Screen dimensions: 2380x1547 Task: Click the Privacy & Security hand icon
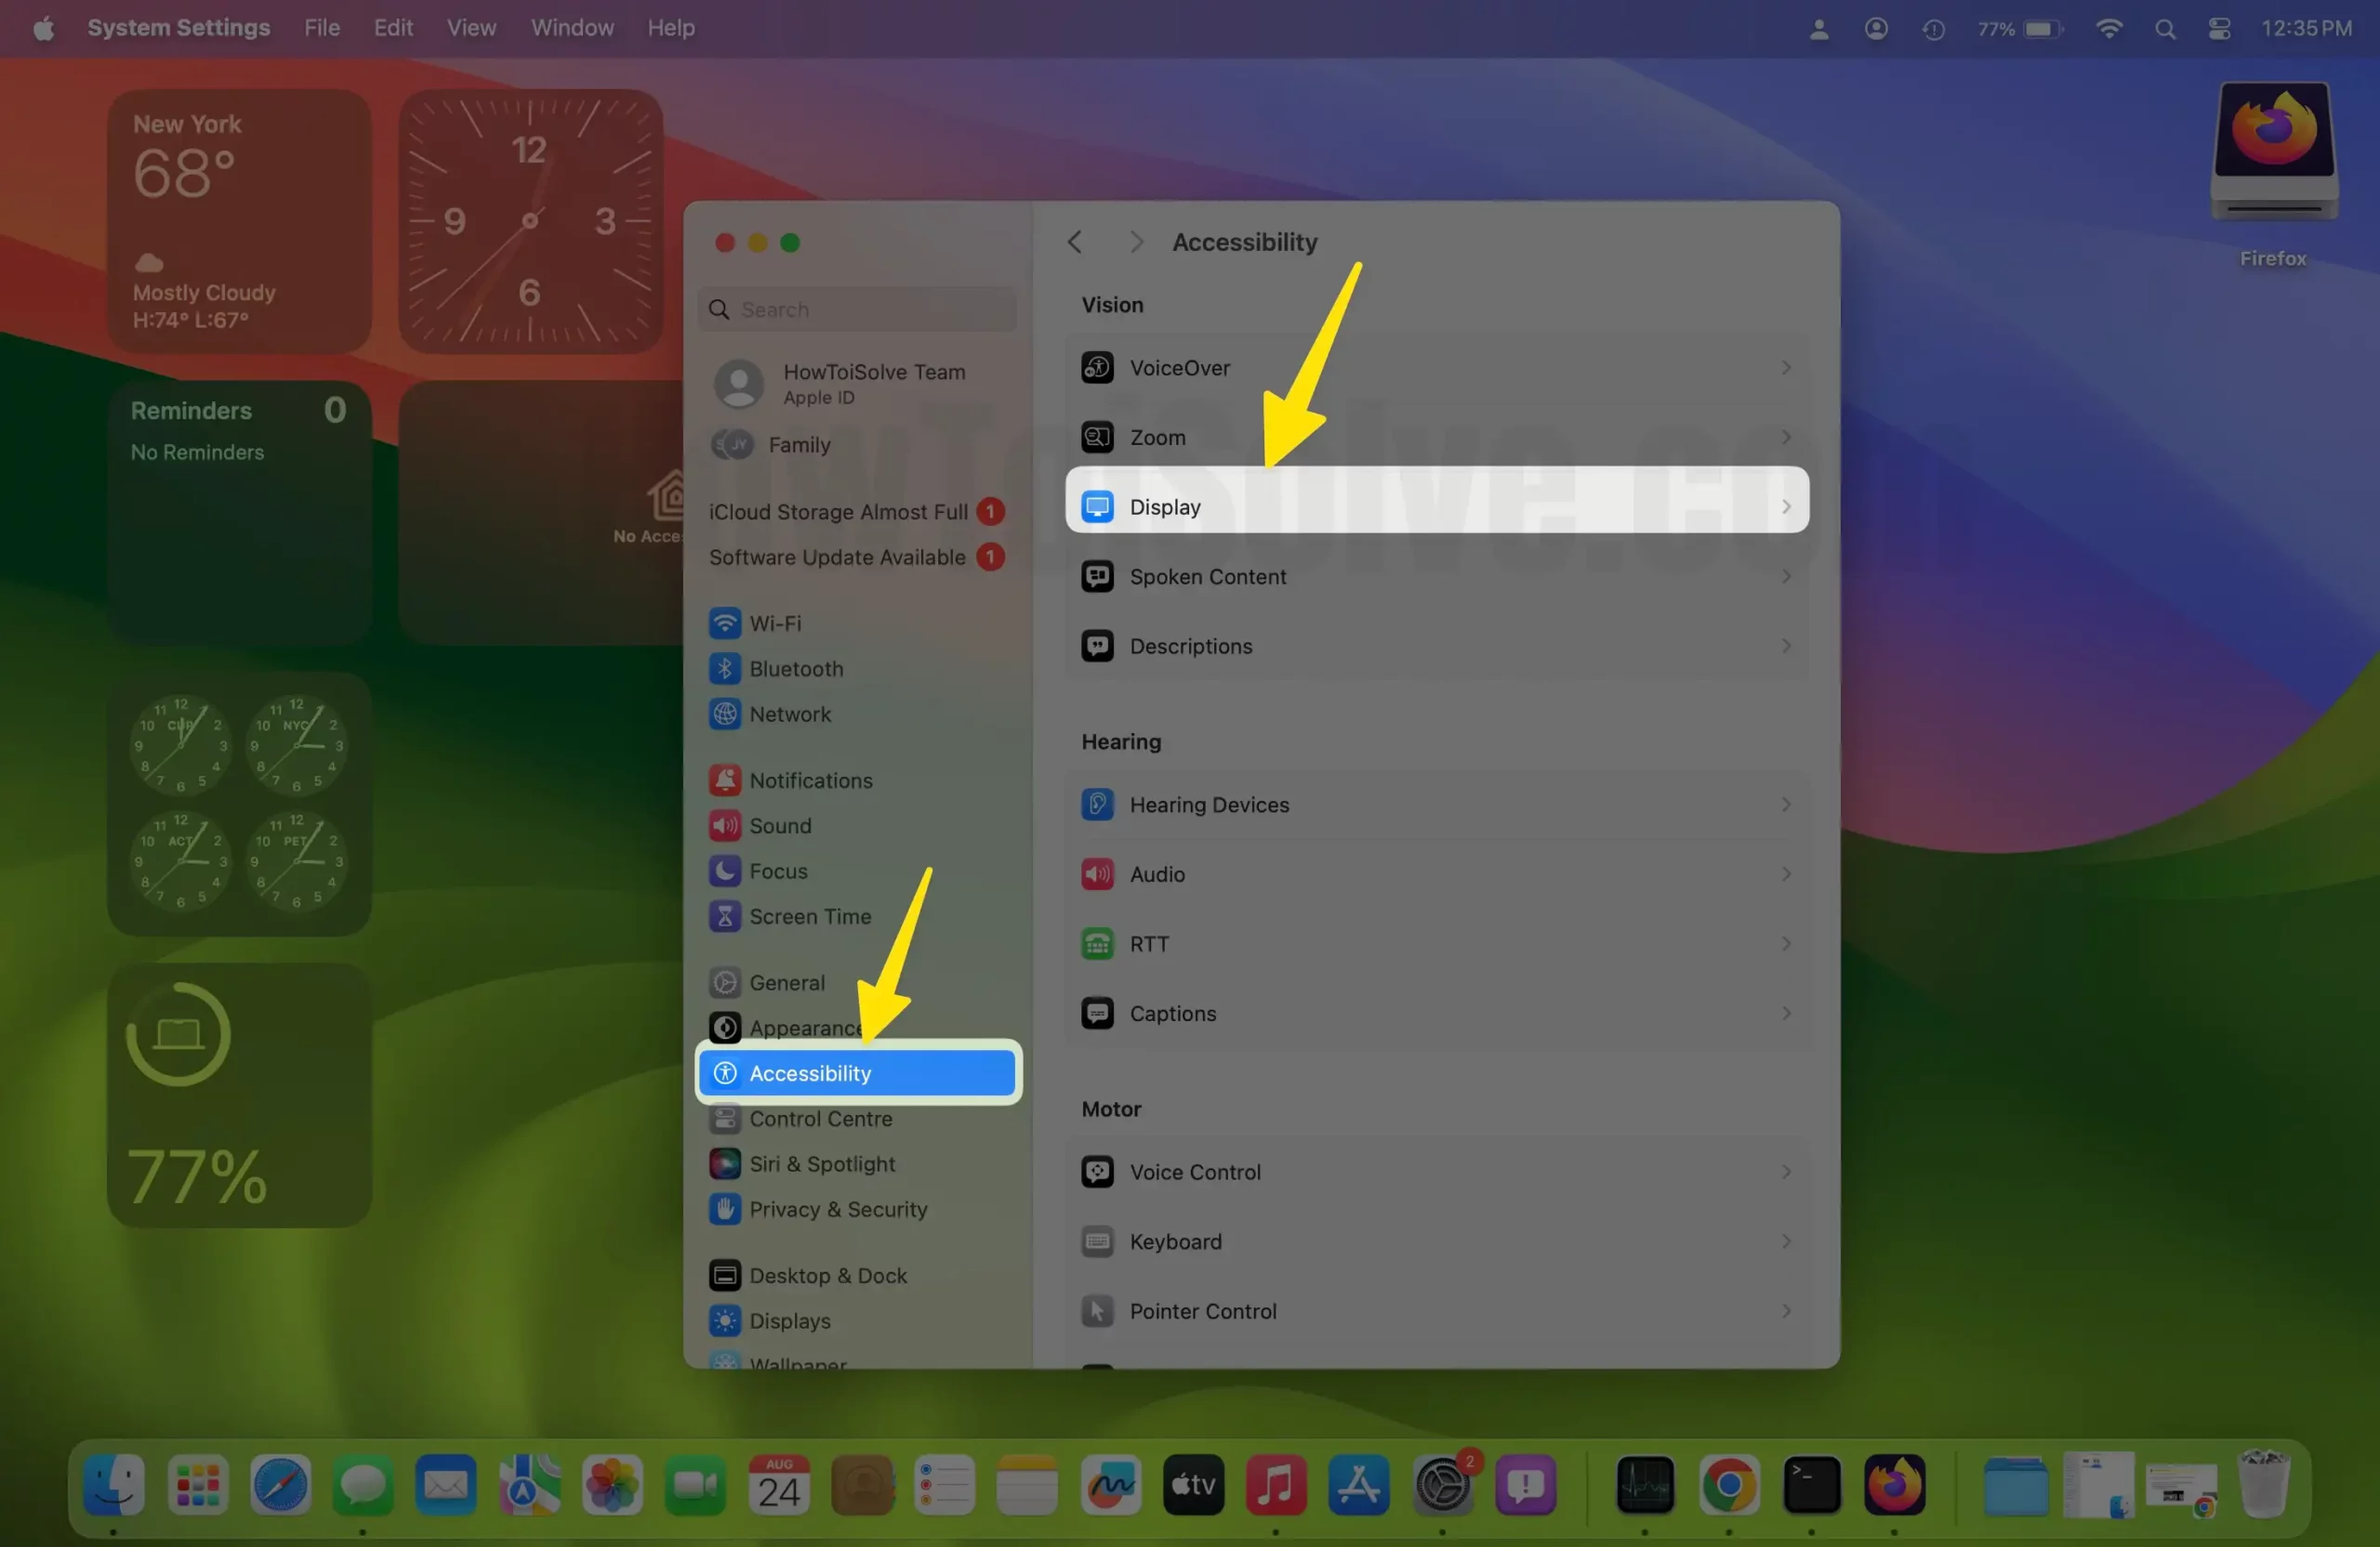[x=725, y=1209]
